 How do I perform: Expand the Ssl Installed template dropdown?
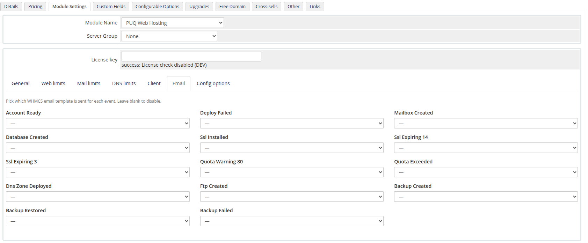292,148
